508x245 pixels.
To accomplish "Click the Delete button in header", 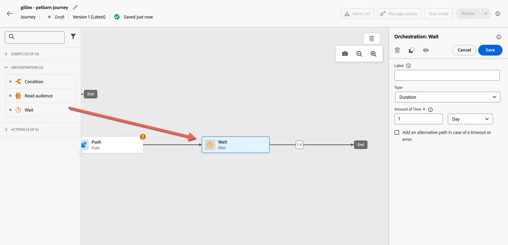I will pyautogui.click(x=468, y=13).
